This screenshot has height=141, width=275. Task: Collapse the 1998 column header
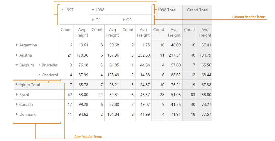coord(93,10)
